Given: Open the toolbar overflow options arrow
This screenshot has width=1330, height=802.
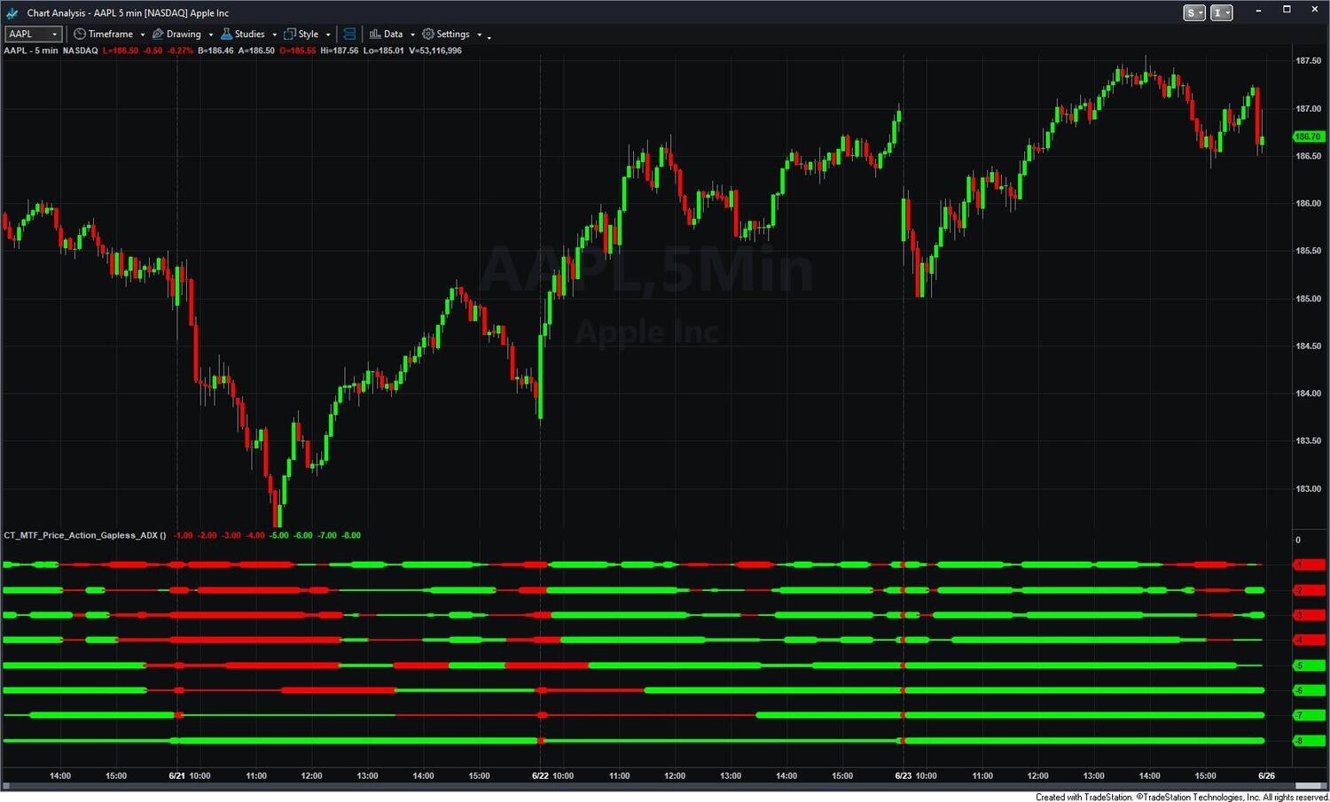Looking at the screenshot, I should pos(489,36).
